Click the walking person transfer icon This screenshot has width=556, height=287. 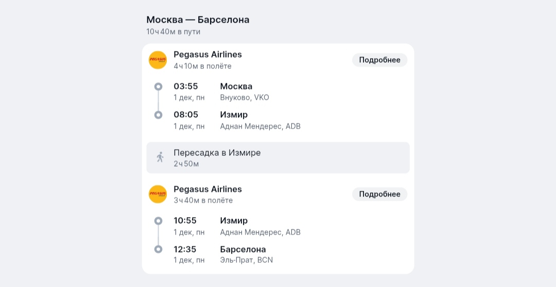pyautogui.click(x=160, y=157)
